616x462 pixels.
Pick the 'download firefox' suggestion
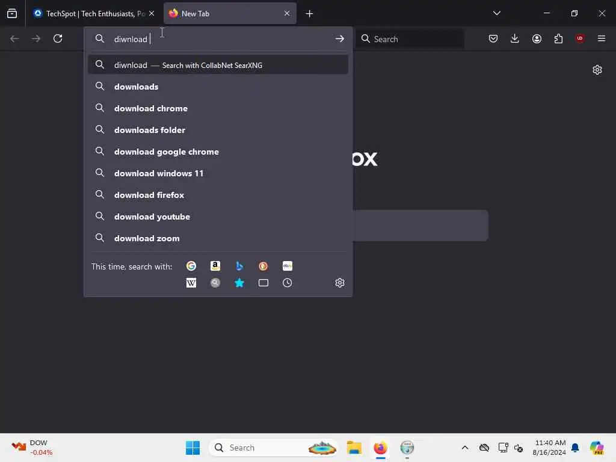click(218, 194)
